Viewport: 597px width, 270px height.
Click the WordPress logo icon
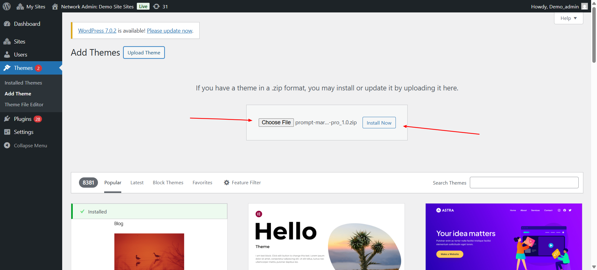point(7,6)
